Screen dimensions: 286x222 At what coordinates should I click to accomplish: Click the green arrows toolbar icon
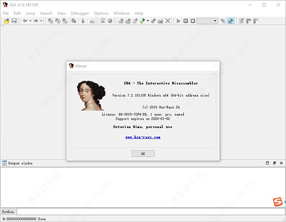[x=142, y=21]
